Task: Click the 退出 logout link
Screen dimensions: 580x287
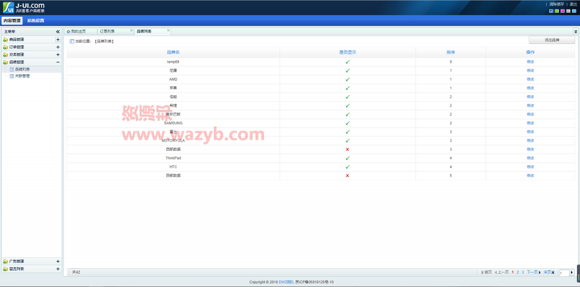Action: pos(573,4)
